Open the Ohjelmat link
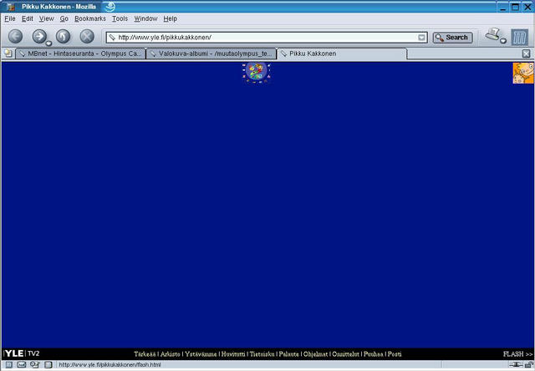Screen dimensions: 535x371 pos(316,354)
